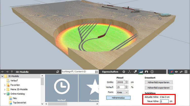Open the paint texture tool tab
This screenshot has height=106, width=190.
click(135, 72)
